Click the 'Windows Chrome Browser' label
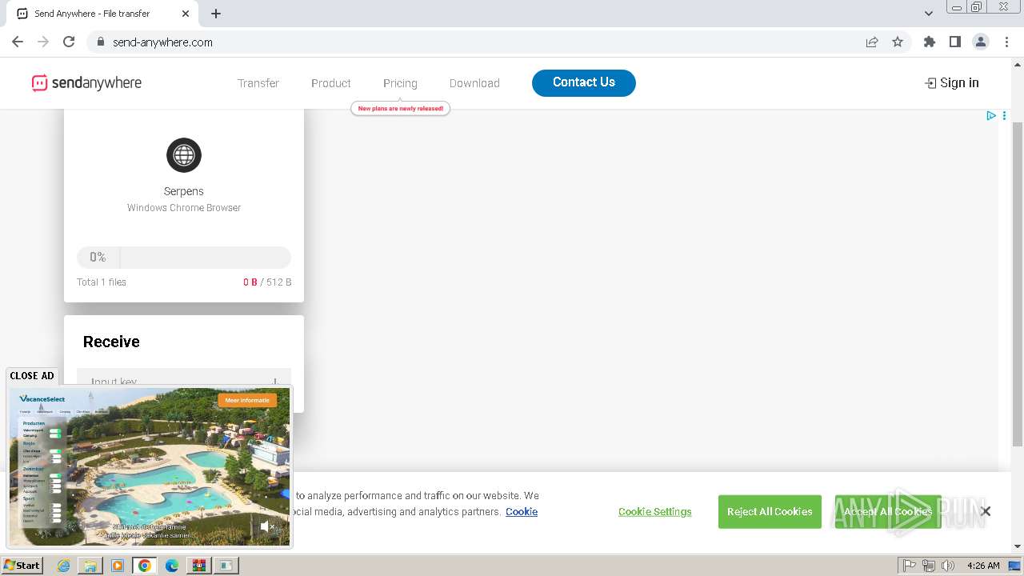Image resolution: width=1024 pixels, height=576 pixels. 184,207
